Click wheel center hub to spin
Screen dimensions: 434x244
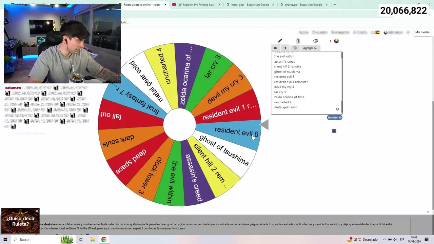coord(179,125)
